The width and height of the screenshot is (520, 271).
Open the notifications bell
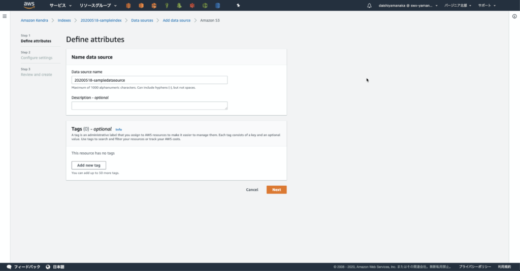point(369,6)
